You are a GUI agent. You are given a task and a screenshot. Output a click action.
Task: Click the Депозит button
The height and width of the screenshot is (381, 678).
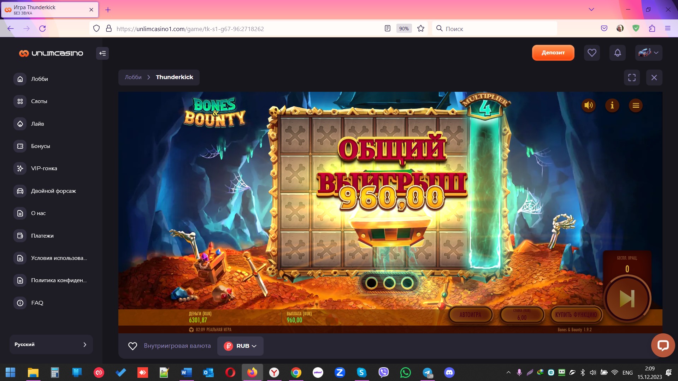point(553,53)
